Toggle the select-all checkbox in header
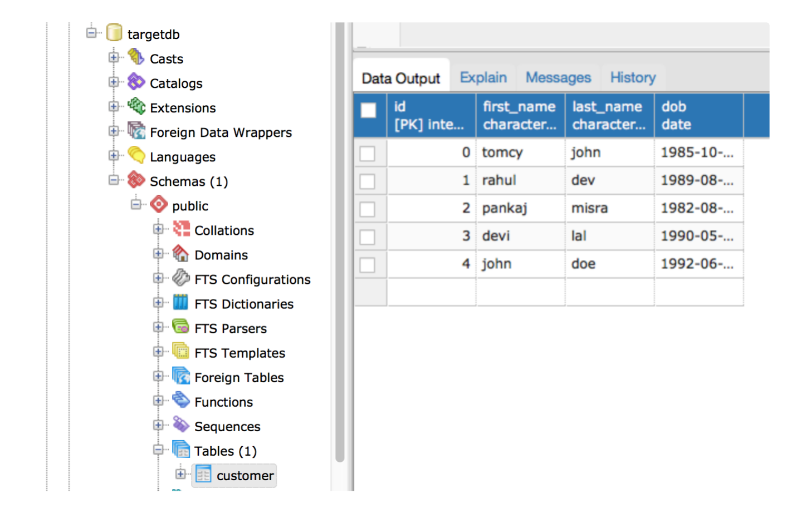The height and width of the screenshot is (513, 792). 368,110
